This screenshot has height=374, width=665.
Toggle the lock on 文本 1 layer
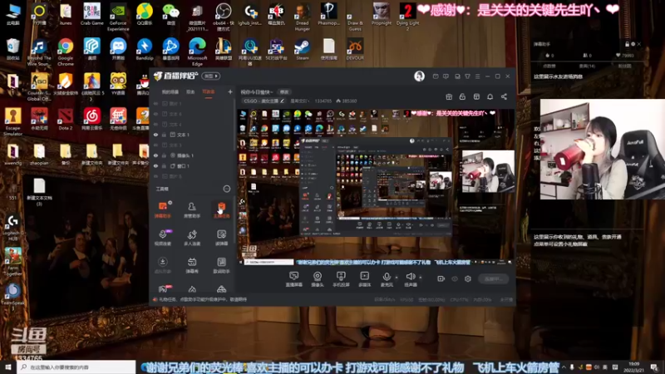(x=164, y=135)
